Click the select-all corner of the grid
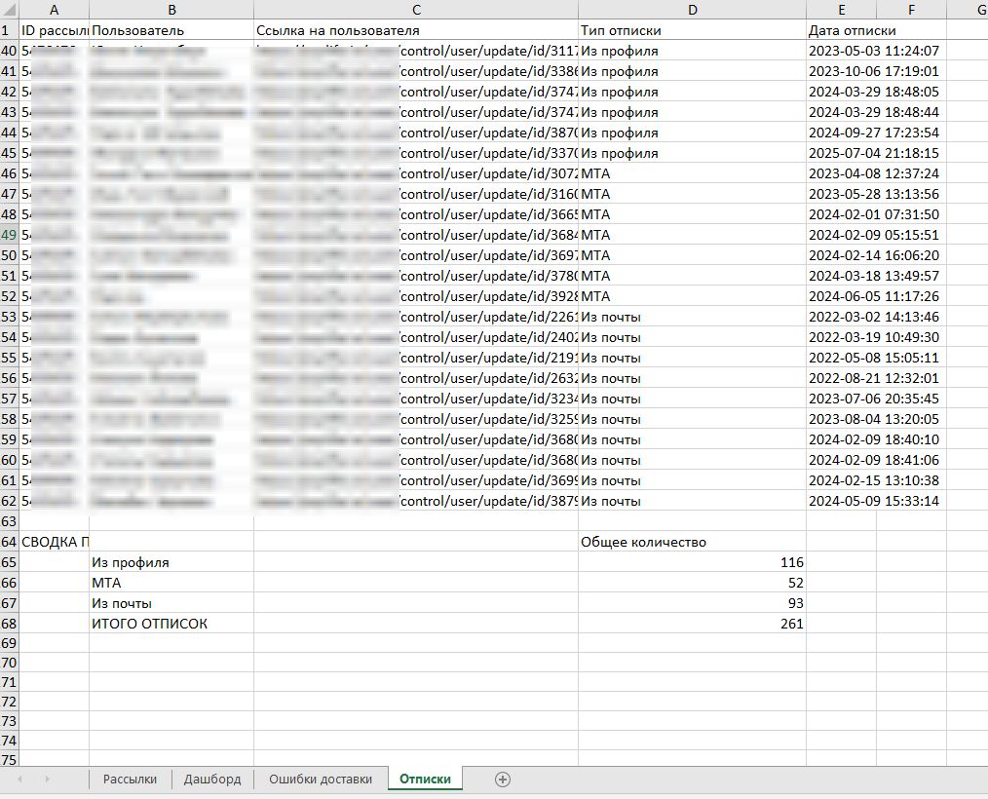988x799 pixels. (9, 10)
